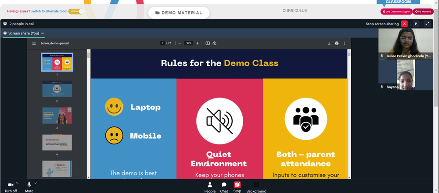439x193 pixels.
Task: Turn off the camera
Action: (x=11, y=187)
